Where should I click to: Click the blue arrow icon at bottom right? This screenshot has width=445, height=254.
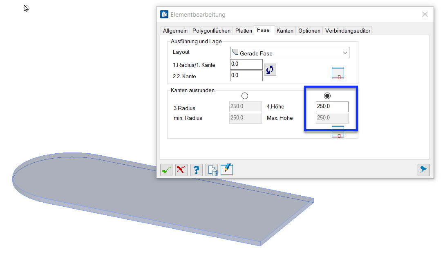(x=423, y=170)
